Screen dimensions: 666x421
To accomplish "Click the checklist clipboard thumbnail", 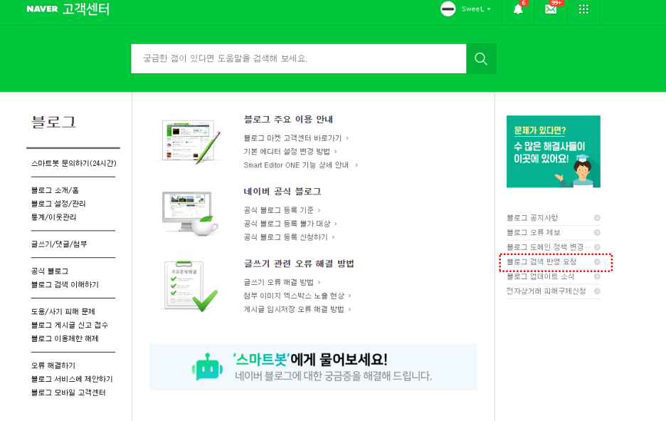I will pos(190,286).
